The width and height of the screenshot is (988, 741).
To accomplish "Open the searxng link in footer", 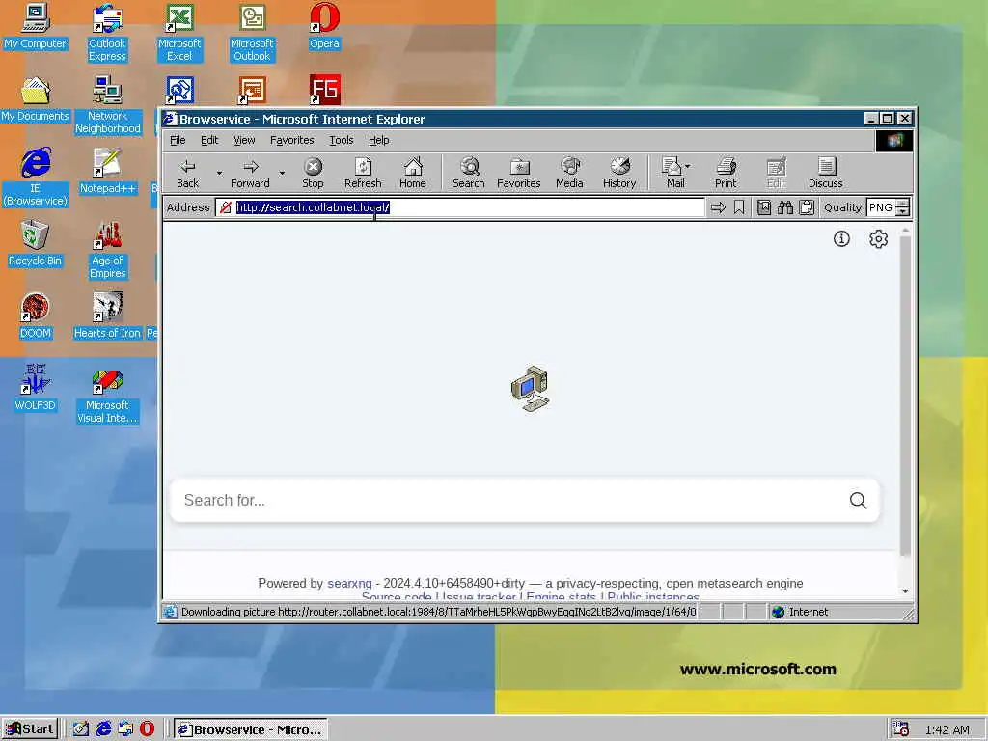I will pyautogui.click(x=349, y=584).
